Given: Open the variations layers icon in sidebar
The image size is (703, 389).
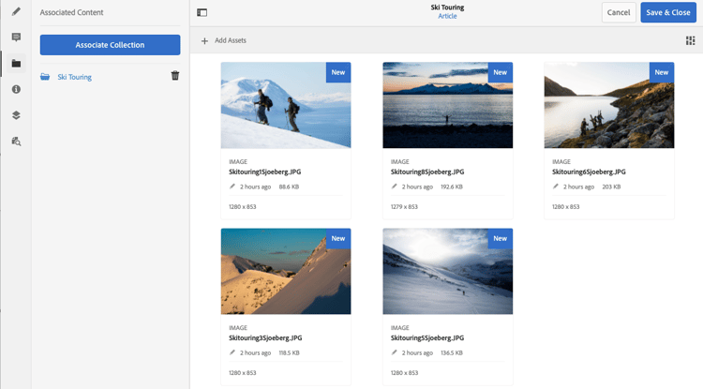Looking at the screenshot, I should click(16, 115).
